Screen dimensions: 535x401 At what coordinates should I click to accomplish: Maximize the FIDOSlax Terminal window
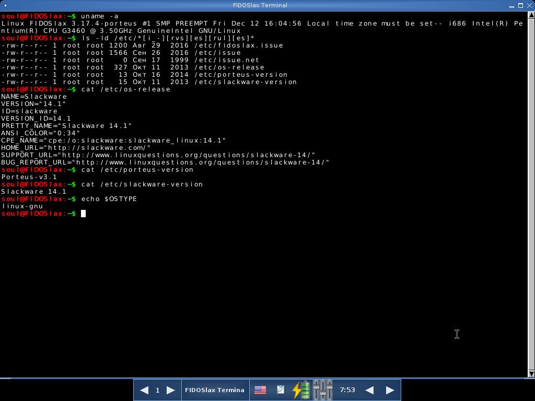pyautogui.click(x=520, y=5)
